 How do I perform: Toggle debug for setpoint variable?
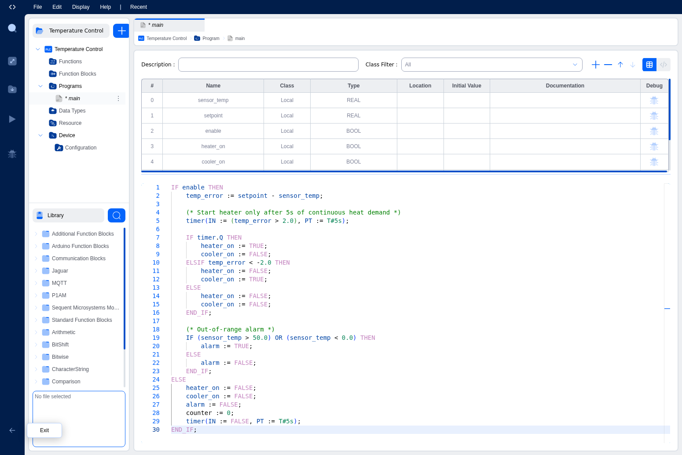(x=654, y=116)
